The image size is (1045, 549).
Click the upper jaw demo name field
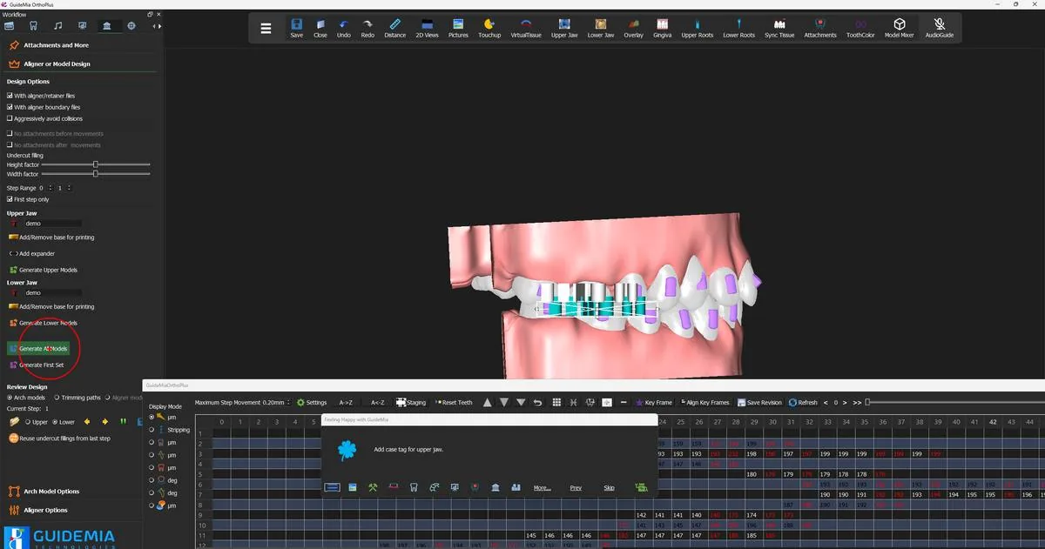[x=52, y=224]
